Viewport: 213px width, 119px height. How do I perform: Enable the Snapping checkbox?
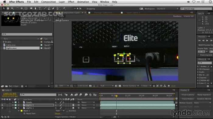(85, 9)
